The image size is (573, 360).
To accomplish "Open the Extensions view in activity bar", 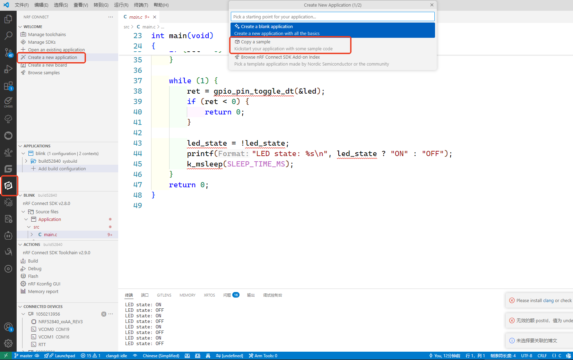I will coord(8,86).
